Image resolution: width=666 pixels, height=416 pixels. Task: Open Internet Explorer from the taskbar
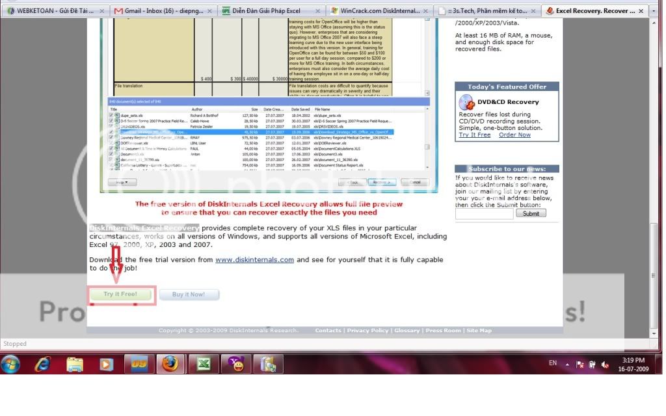(43, 364)
